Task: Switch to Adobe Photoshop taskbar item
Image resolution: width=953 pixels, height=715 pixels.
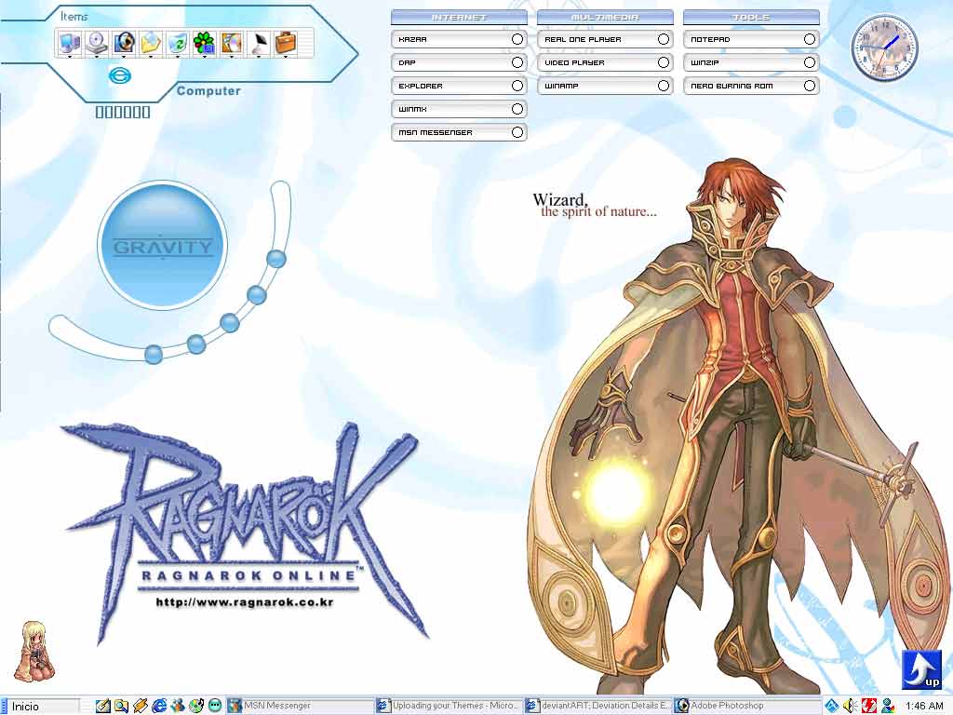Action: click(x=747, y=706)
